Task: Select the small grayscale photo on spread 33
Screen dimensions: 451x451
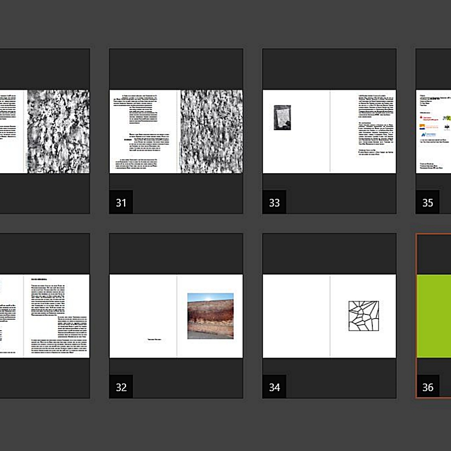Action: tap(282, 117)
